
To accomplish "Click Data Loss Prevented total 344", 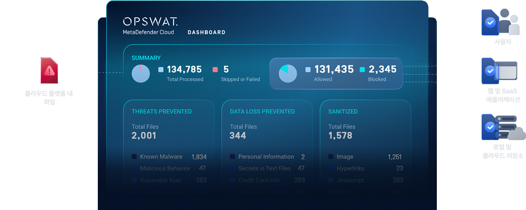I will [238, 135].
